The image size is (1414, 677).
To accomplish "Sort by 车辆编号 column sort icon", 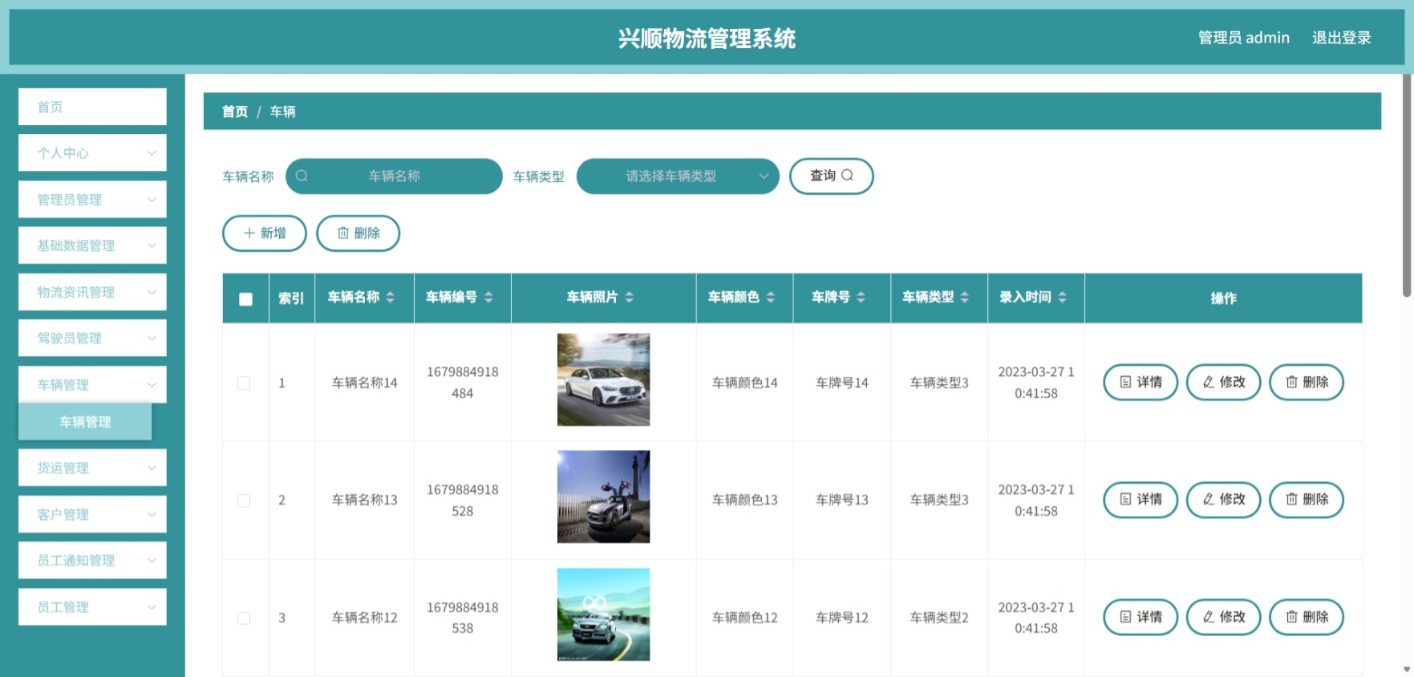I will tap(488, 298).
